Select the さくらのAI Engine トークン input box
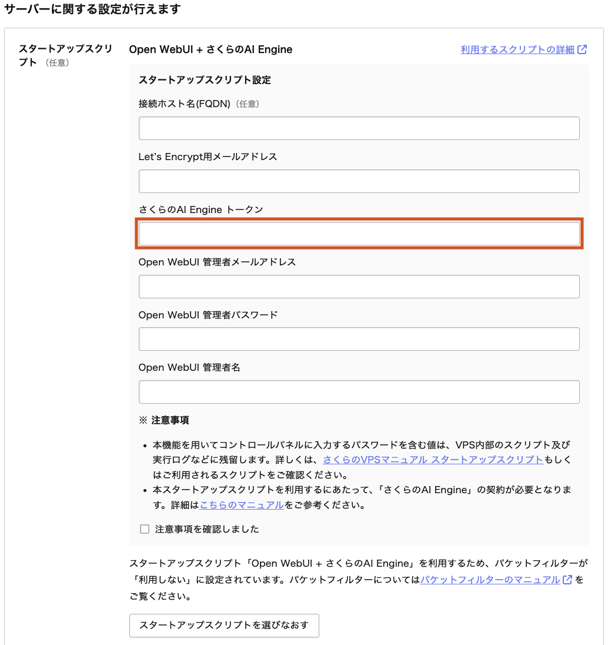Screen dimensions: 608x645 [359, 234]
